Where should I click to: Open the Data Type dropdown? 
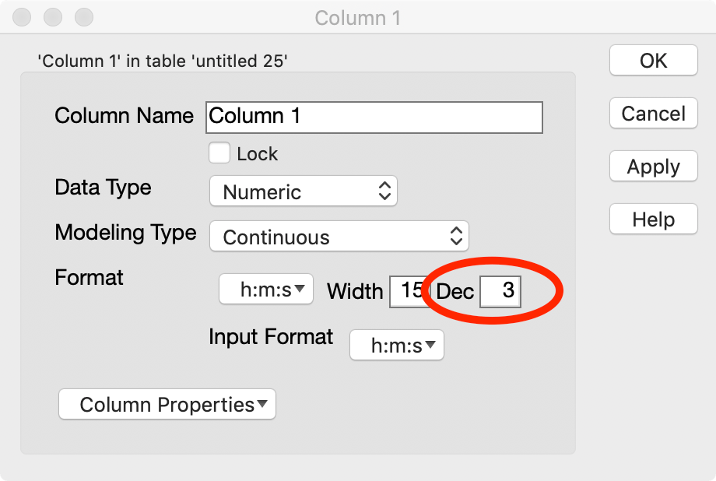pos(304,192)
